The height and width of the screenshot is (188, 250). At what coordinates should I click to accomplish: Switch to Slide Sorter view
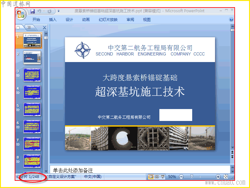tap(157, 177)
